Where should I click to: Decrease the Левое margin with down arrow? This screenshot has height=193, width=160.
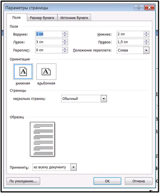(65, 43)
